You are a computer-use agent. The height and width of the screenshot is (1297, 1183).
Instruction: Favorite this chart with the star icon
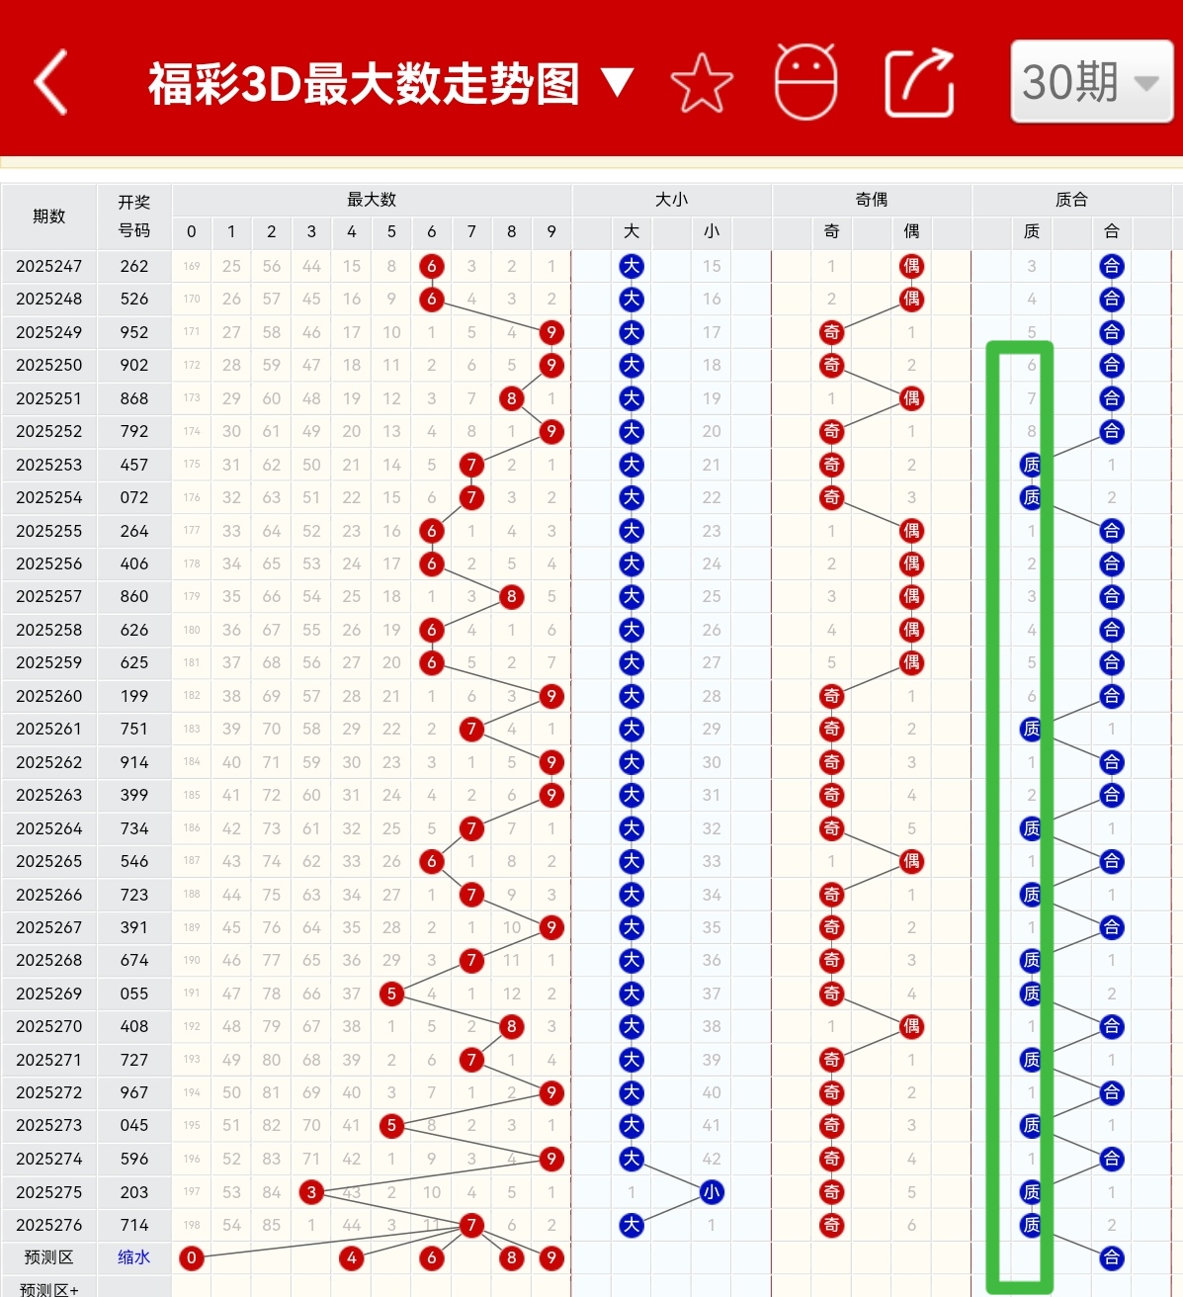702,83
